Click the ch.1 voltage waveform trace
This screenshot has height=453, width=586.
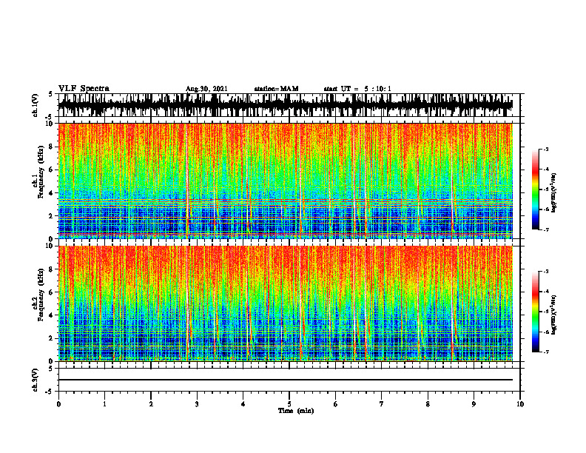tap(285, 105)
